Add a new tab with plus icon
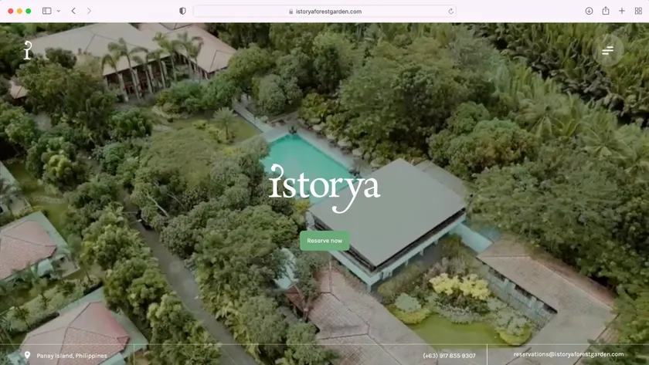The width and height of the screenshot is (649, 365). click(x=622, y=11)
